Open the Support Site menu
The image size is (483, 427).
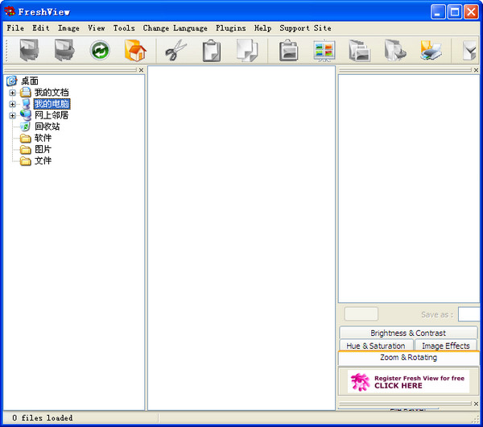pos(305,28)
